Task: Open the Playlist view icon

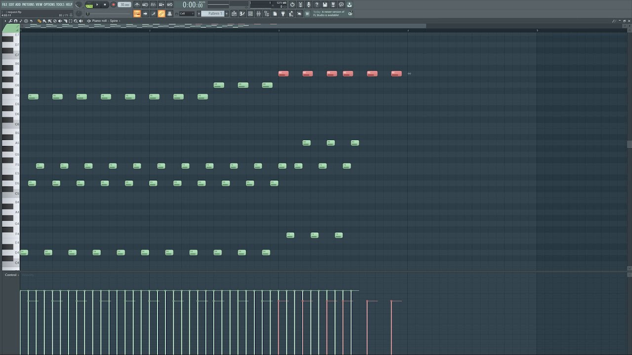Action: click(234, 14)
